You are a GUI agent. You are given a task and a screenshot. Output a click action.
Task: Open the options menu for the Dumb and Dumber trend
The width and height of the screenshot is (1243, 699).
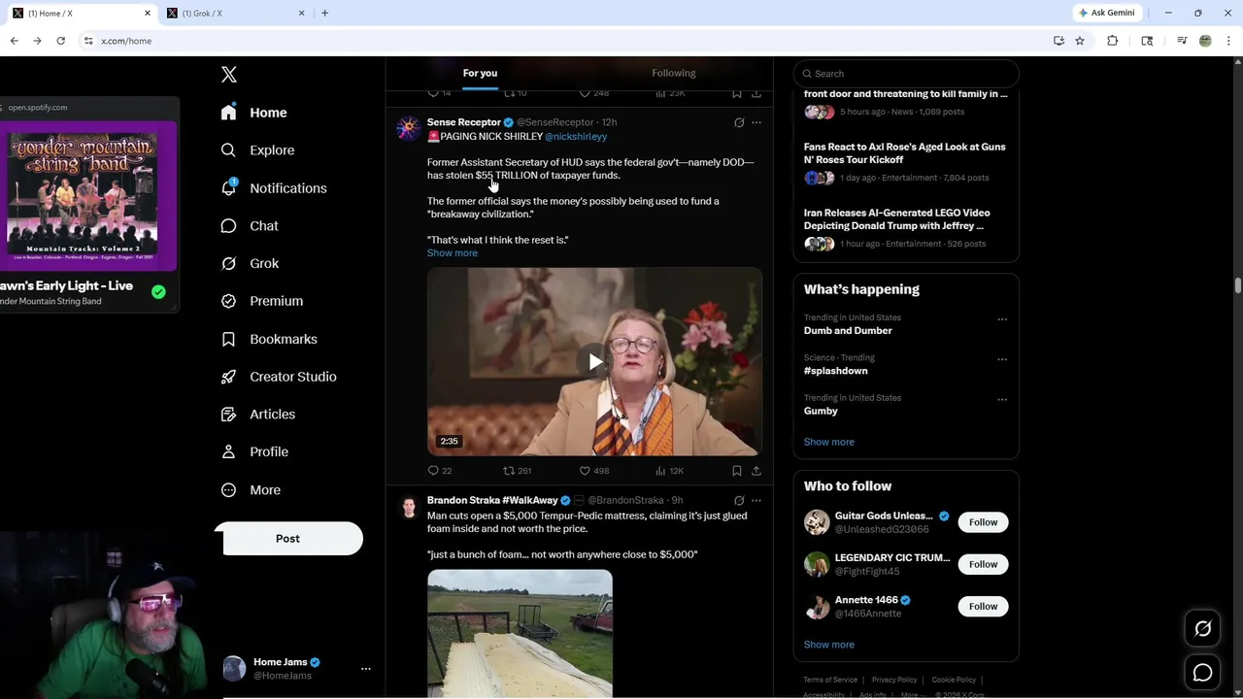[x=1002, y=319]
